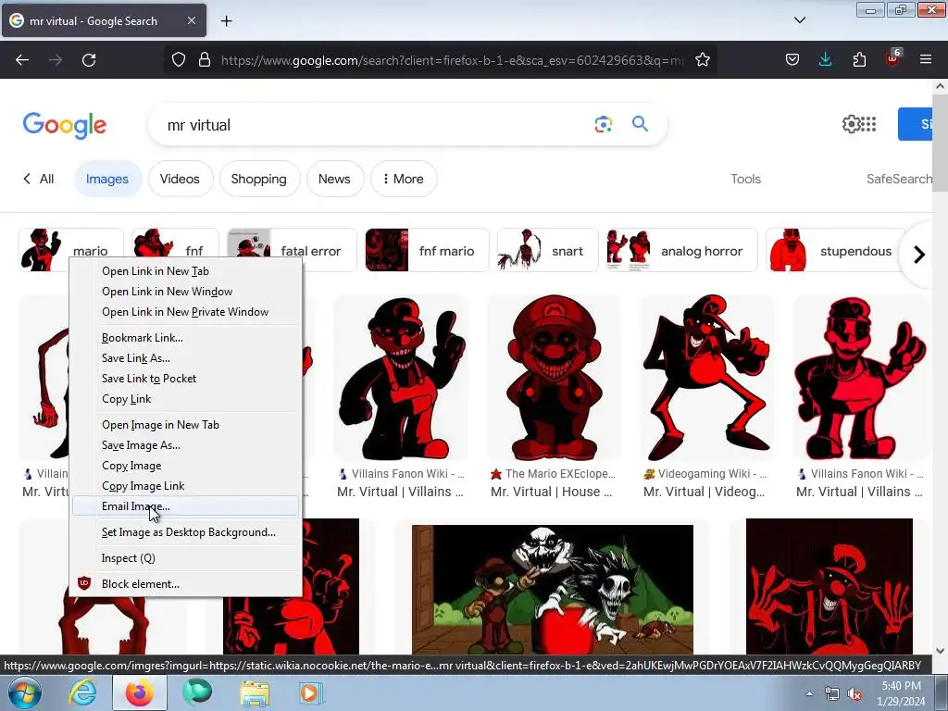Click 'Mr. Virtual | Videog...' link

pyautogui.click(x=704, y=492)
